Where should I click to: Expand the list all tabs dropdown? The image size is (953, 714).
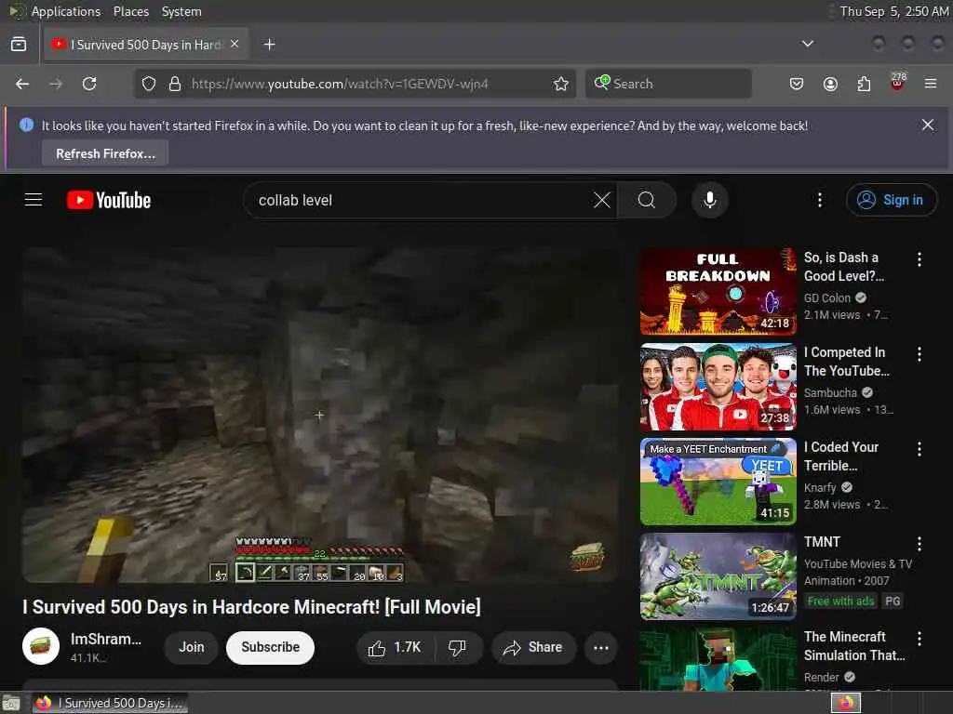pyautogui.click(x=808, y=44)
